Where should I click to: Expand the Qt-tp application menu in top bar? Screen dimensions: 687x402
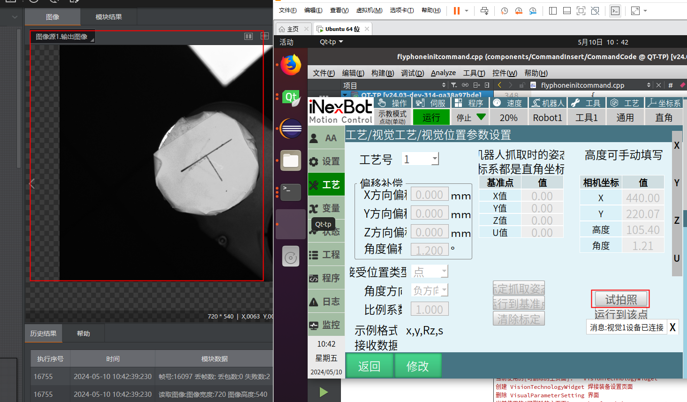pos(331,42)
